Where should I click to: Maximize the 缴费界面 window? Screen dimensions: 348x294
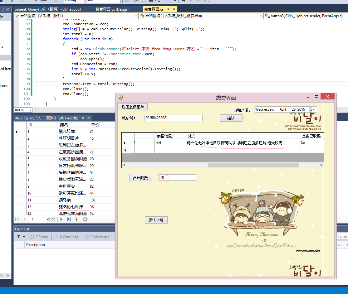point(316,96)
